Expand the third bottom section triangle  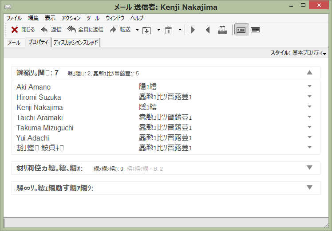309,188
